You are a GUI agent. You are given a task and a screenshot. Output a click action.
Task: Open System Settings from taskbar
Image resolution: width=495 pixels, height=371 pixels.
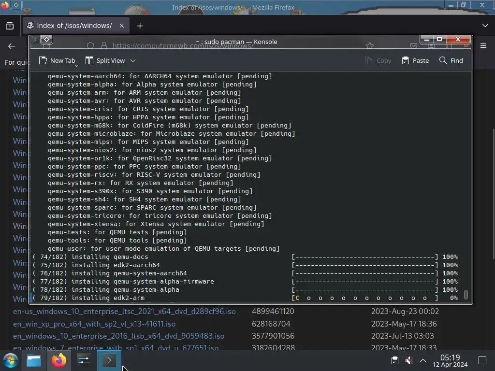(x=84, y=360)
